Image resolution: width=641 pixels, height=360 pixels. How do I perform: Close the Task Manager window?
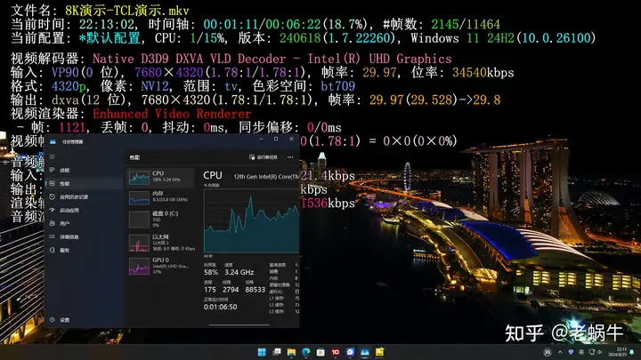click(x=291, y=140)
